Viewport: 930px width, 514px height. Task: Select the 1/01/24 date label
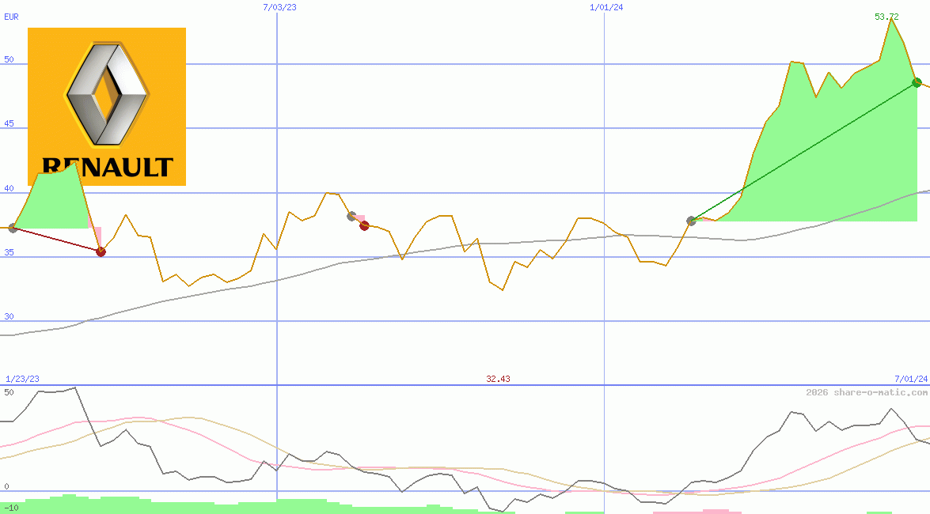click(x=606, y=7)
